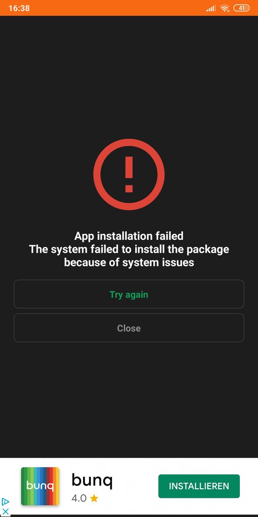Select the App installation failed heading
The height and width of the screenshot is (517, 258).
[x=129, y=236]
